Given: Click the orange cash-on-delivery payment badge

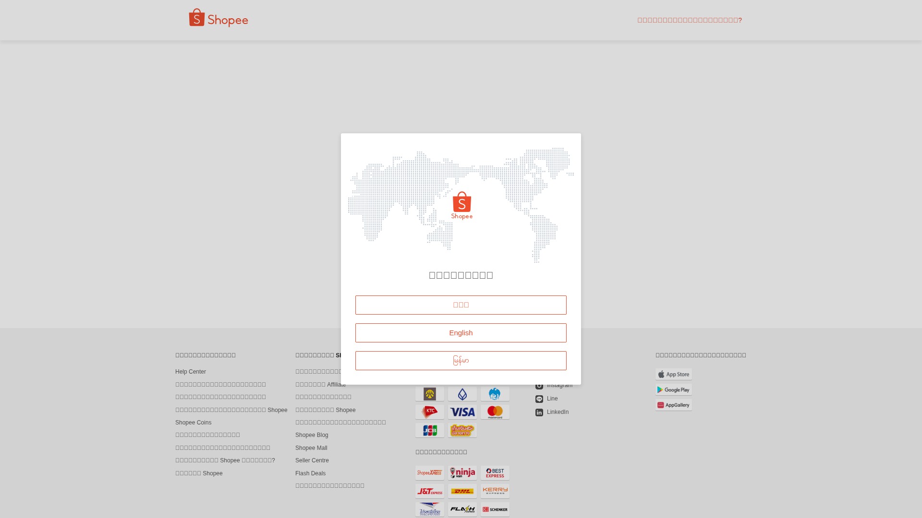Looking at the screenshot, I should point(462,430).
